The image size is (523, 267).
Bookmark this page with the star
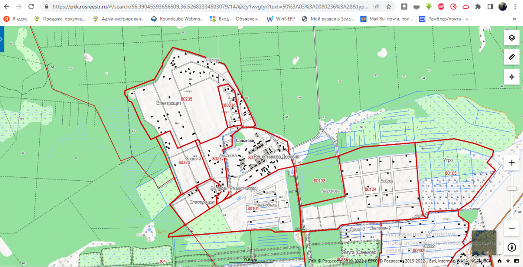388,7
